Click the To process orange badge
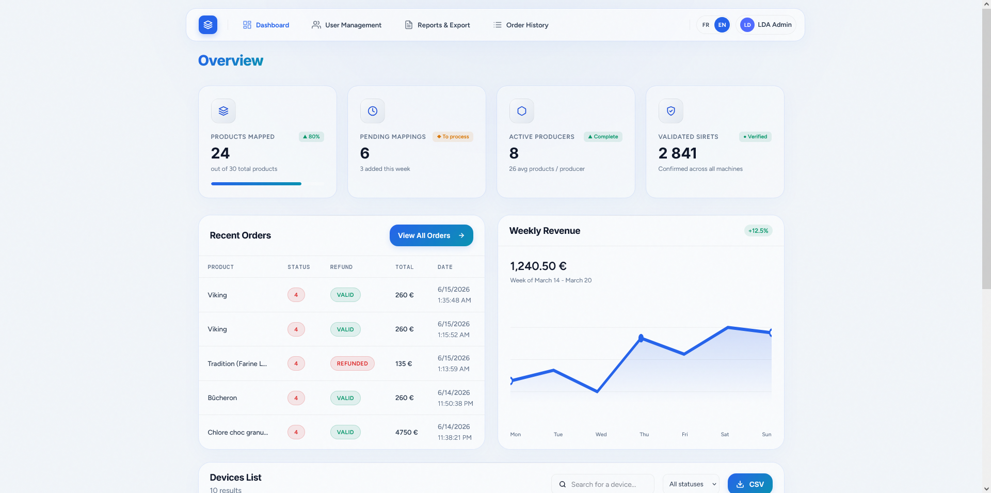Viewport: 991px width, 493px height. pos(453,137)
